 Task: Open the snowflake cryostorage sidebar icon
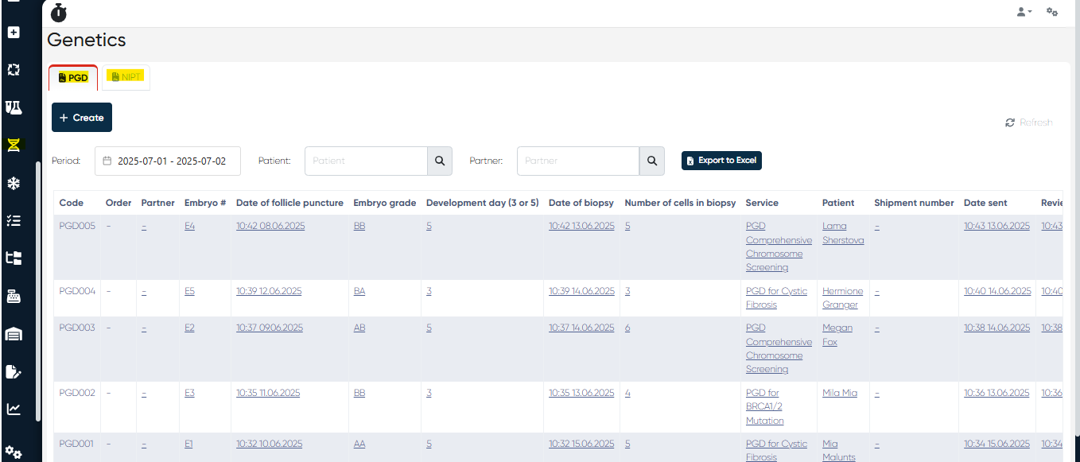(x=14, y=184)
